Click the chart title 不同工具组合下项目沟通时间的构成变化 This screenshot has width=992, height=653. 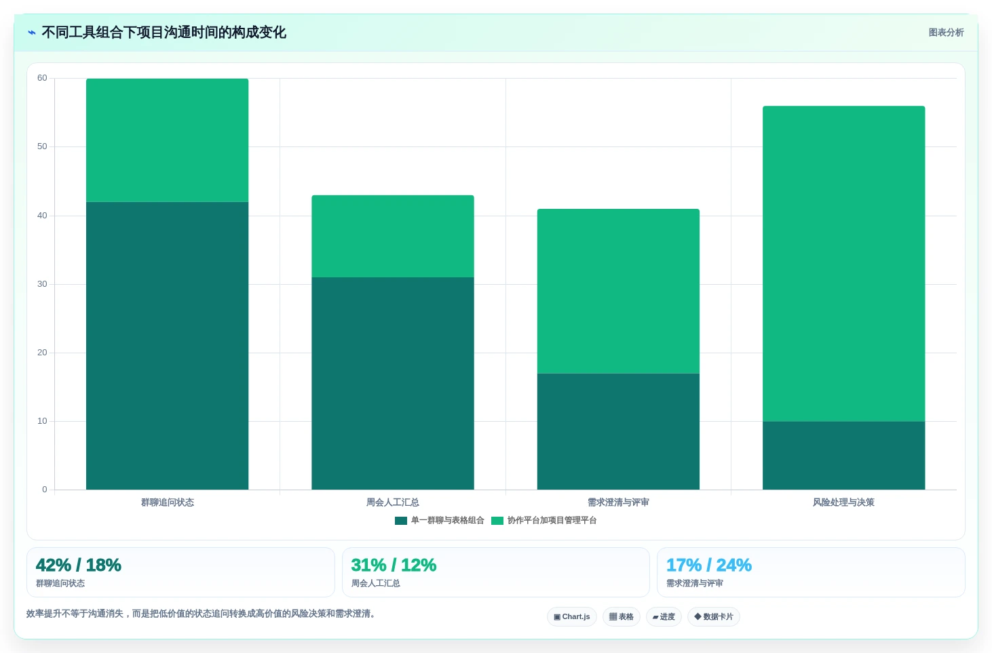pos(164,33)
